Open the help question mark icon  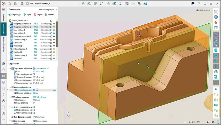[x=199, y=4]
